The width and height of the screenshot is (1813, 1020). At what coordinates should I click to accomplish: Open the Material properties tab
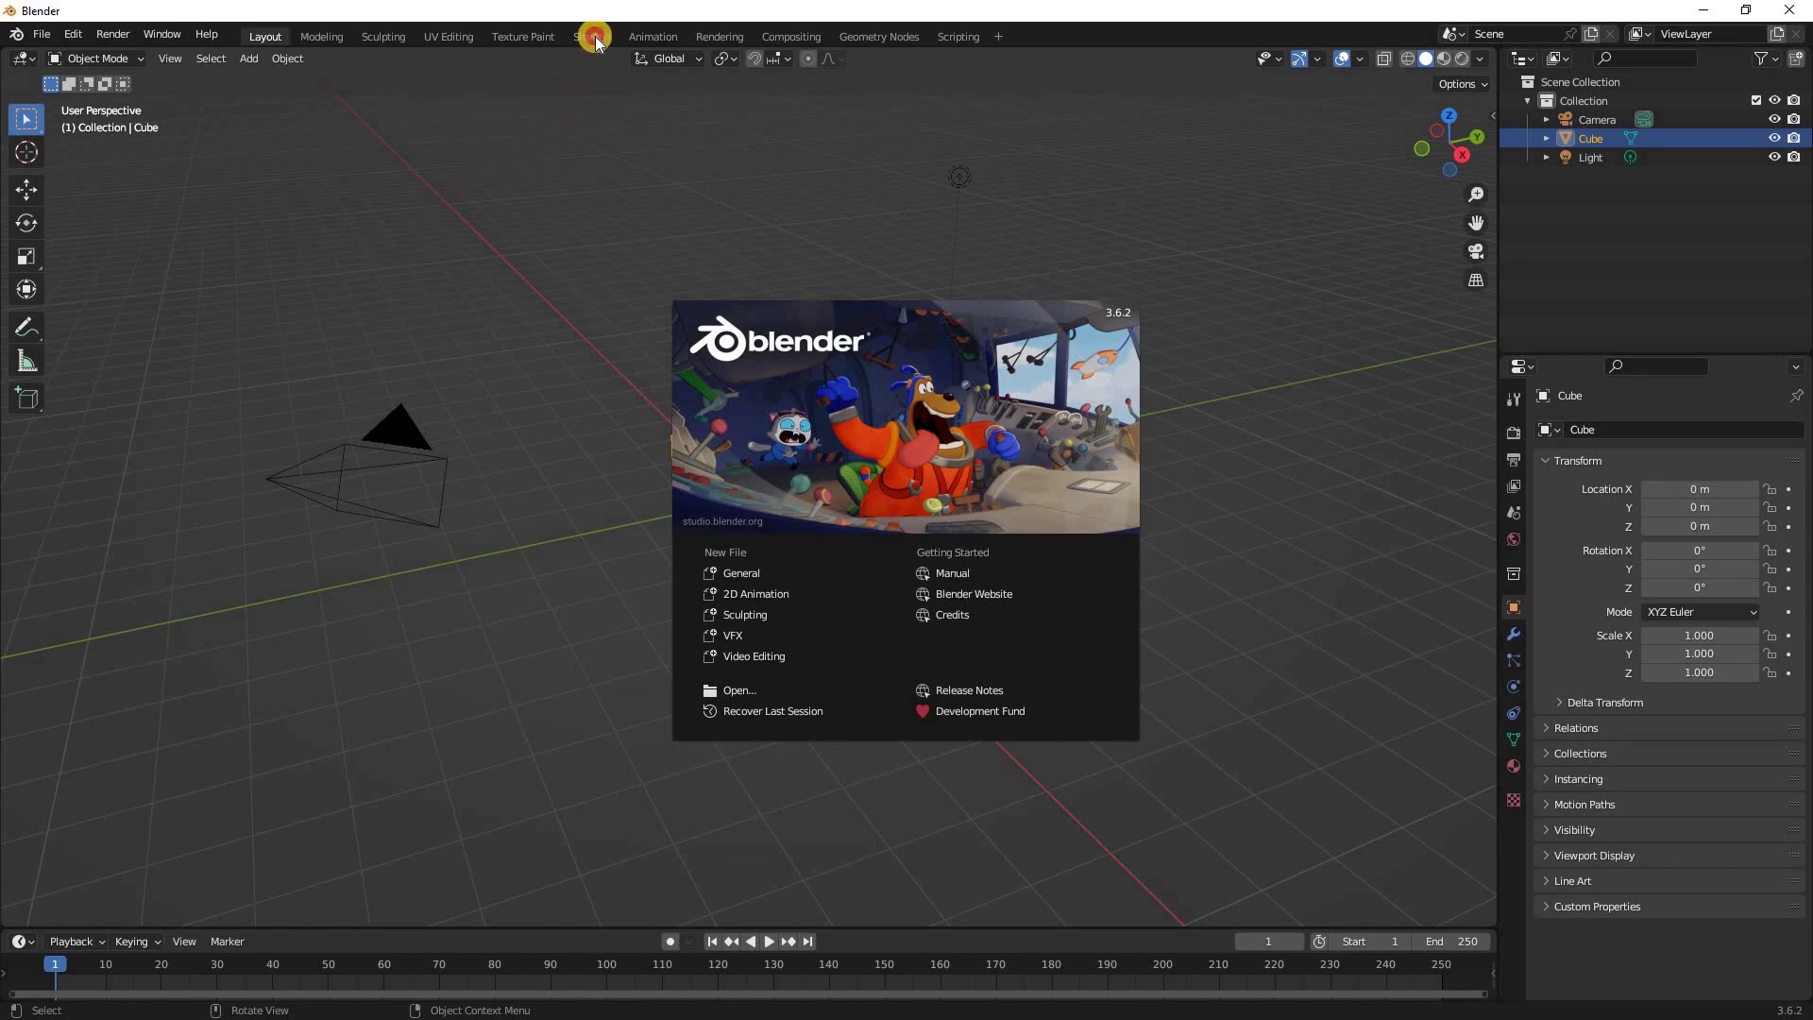click(1514, 766)
